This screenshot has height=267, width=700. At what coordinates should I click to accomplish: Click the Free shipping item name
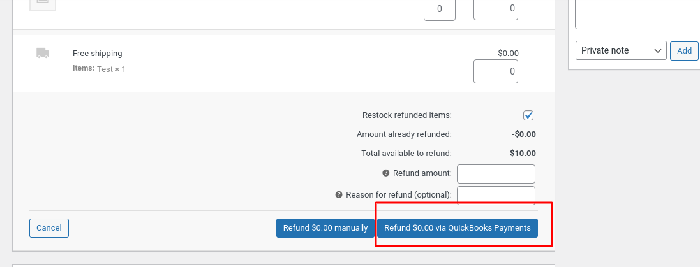coord(97,54)
